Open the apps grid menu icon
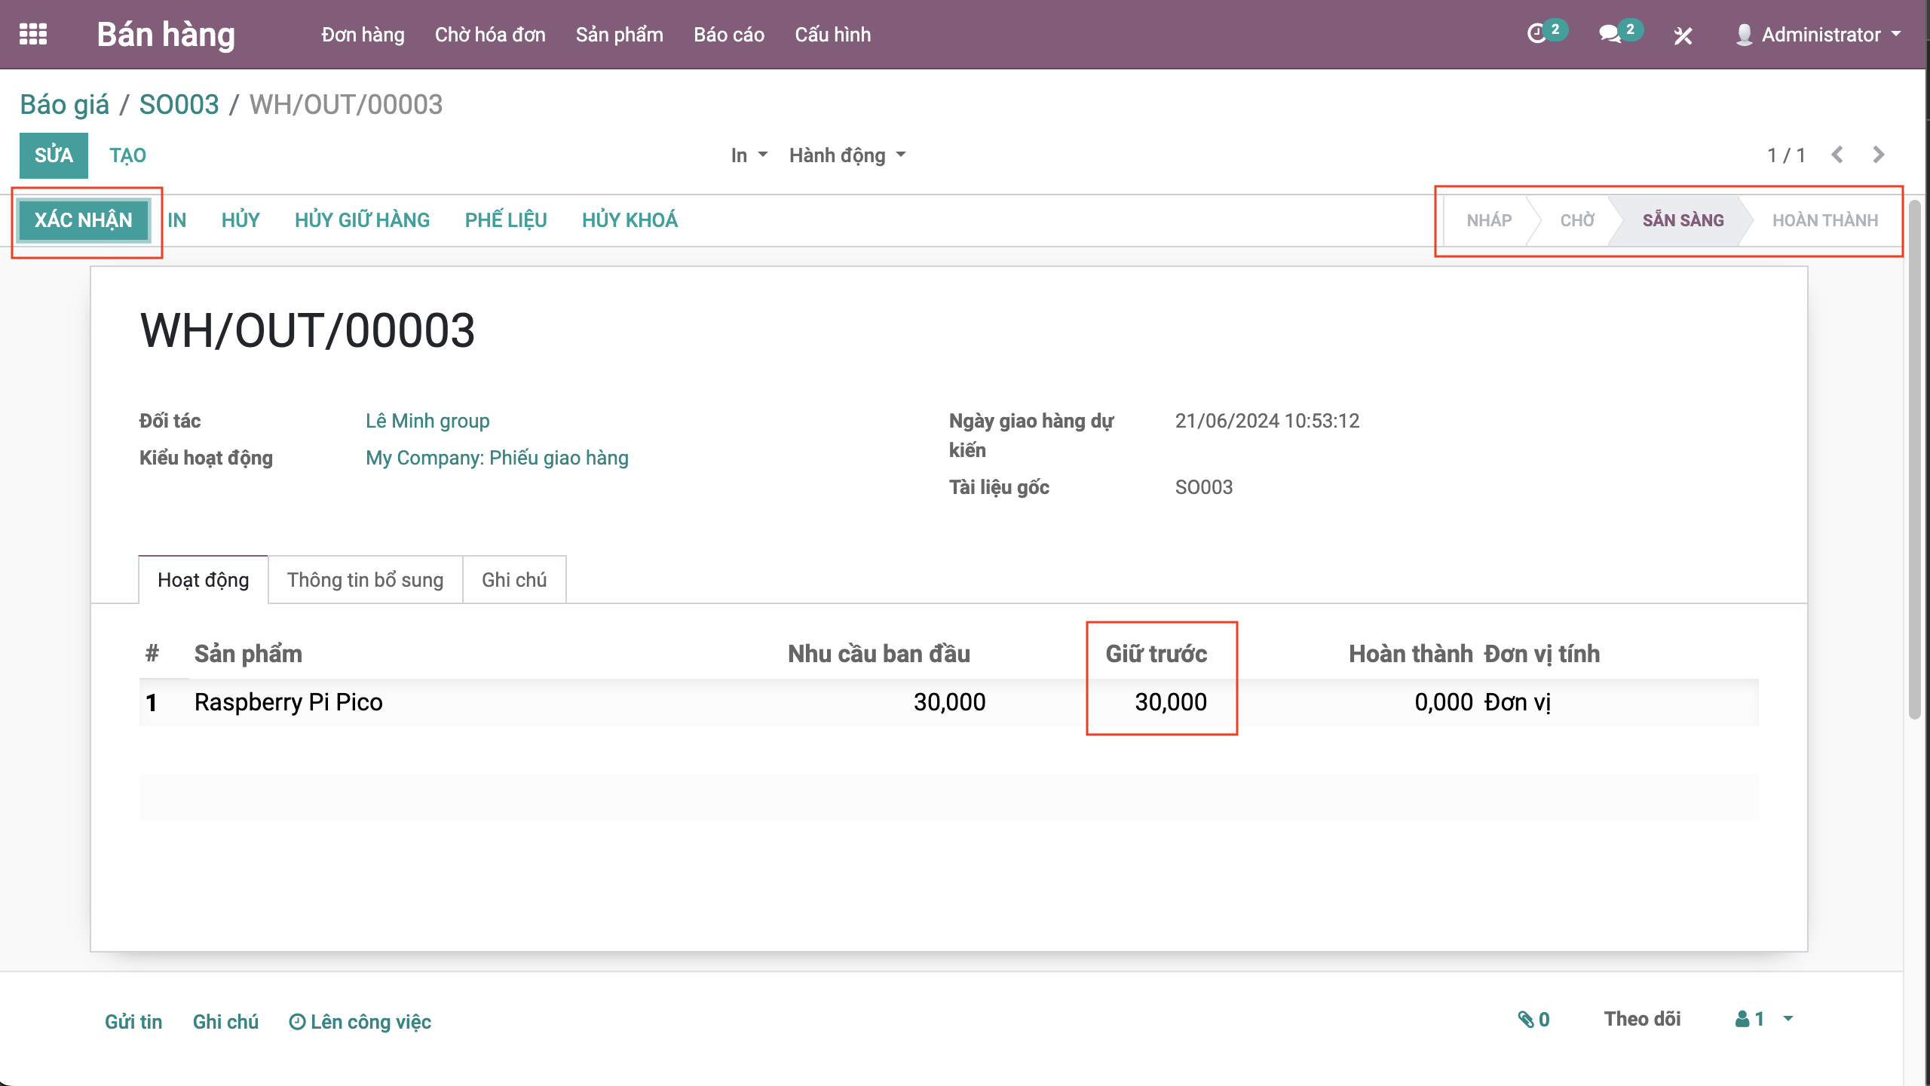The width and height of the screenshot is (1930, 1086). point(33,35)
